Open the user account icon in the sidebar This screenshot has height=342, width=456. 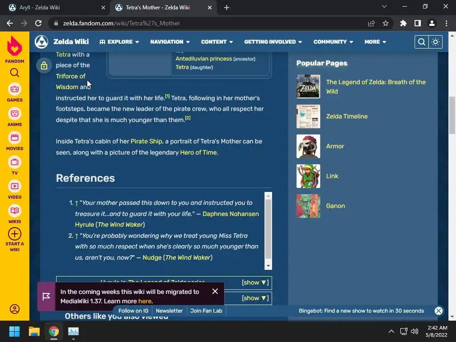pos(15,309)
